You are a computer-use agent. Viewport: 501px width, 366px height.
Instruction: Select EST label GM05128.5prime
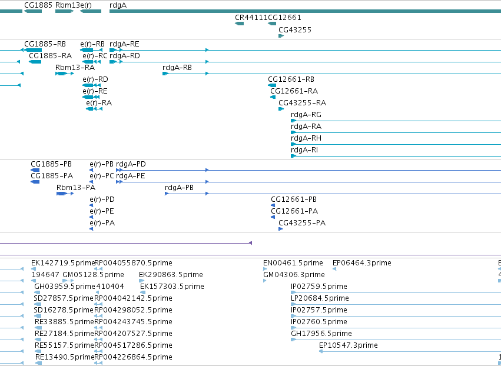93,275
